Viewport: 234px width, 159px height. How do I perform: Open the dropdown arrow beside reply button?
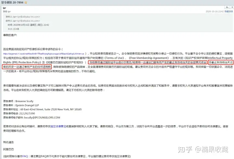tap(232, 7)
